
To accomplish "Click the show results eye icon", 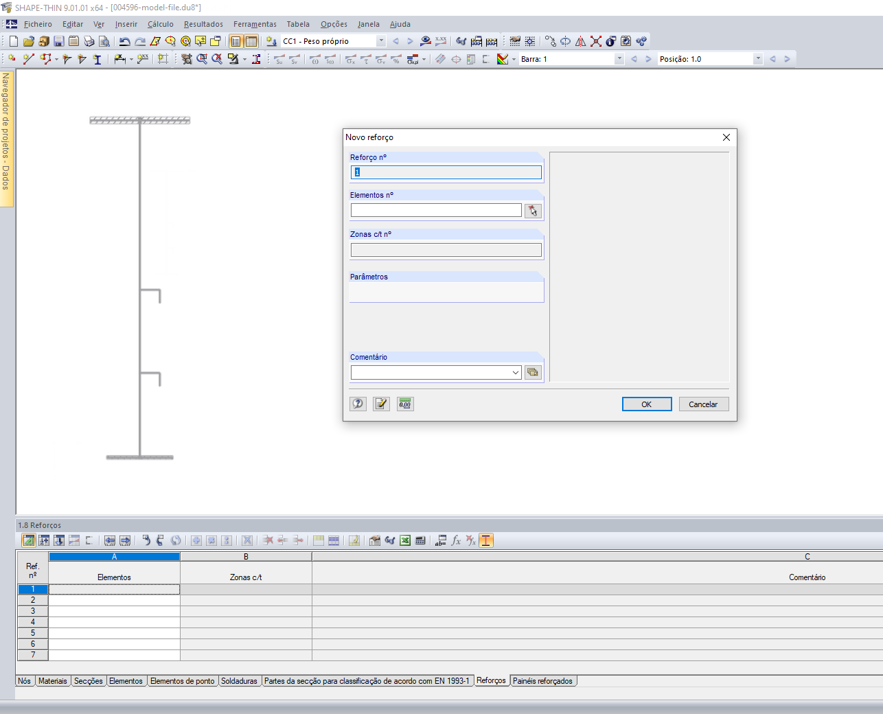I will pos(426,41).
